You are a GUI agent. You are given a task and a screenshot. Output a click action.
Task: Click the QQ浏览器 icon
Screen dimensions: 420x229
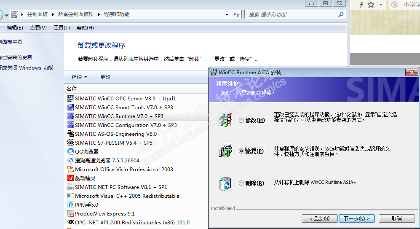pos(70,151)
